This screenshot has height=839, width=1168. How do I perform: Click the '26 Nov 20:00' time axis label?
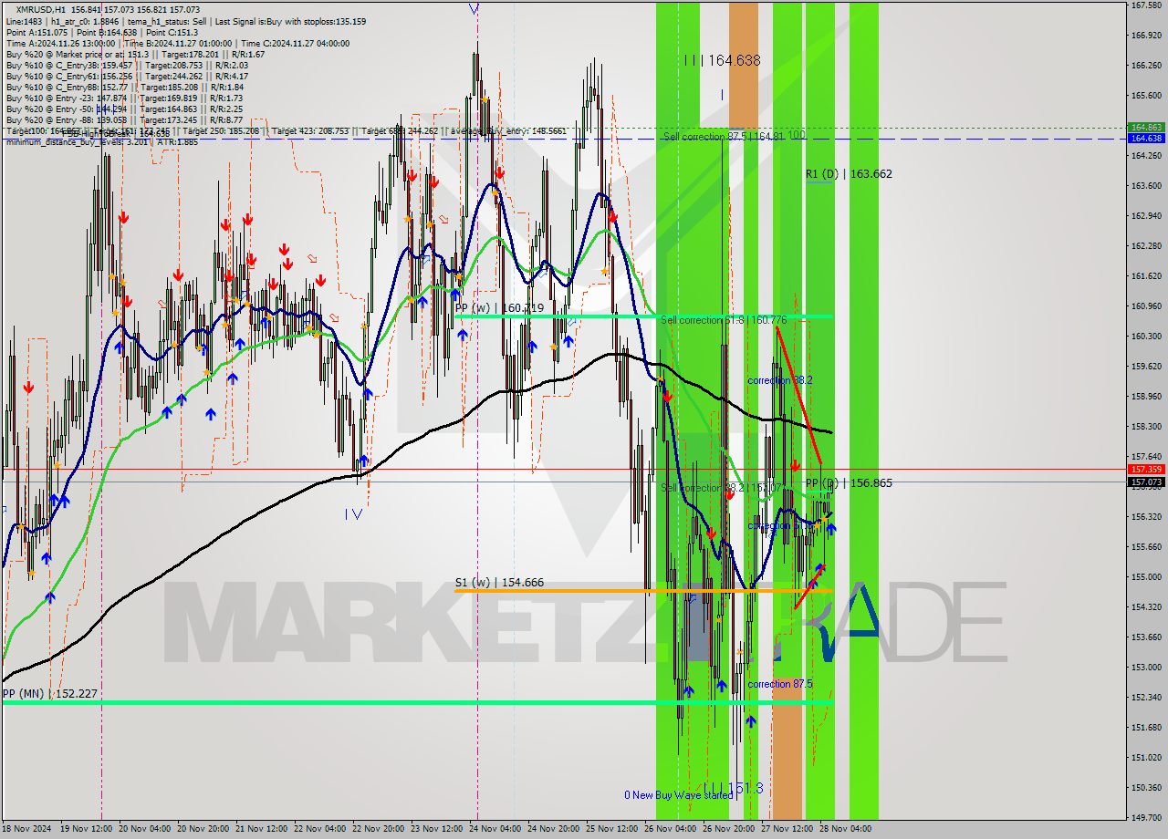tap(728, 829)
